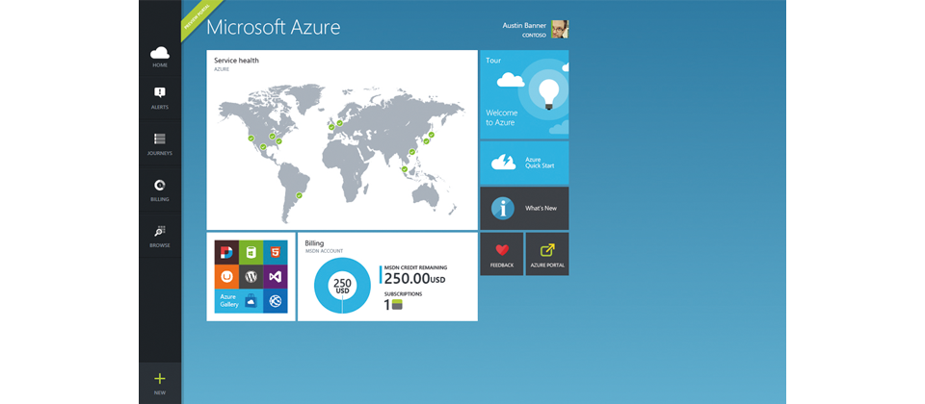This screenshot has height=404, width=925.
Task: Click the WordPress gallery icon
Action: tap(251, 276)
